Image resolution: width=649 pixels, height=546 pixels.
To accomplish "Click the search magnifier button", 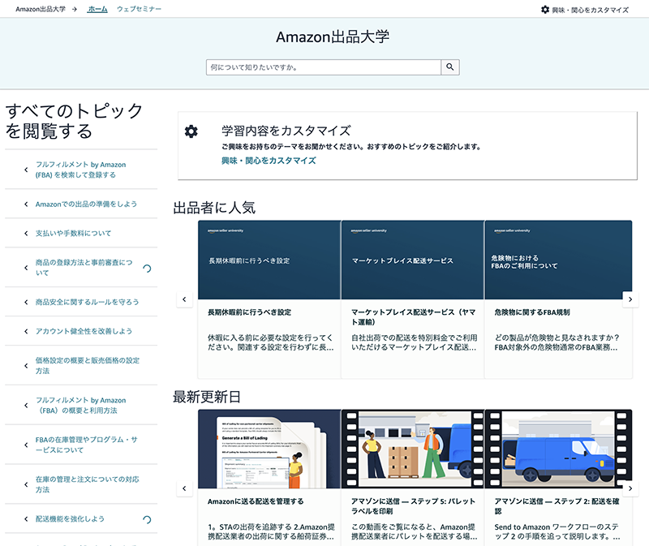I will coord(450,67).
